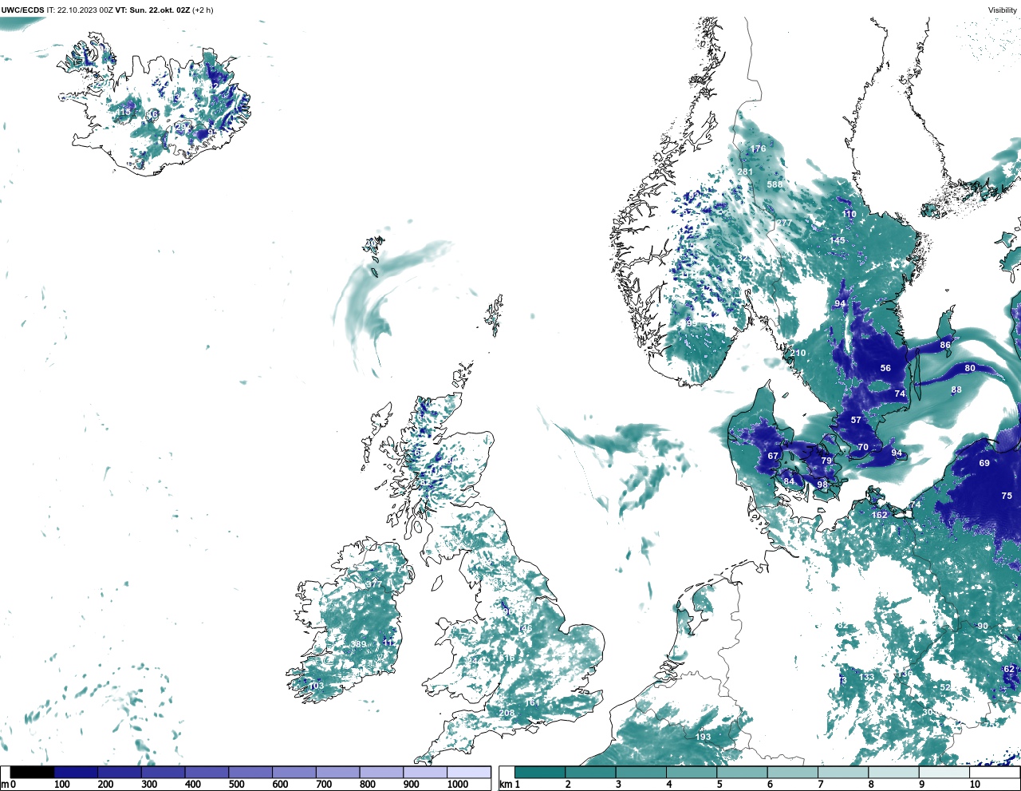Select the 'VT: Sun. 22.okt. 02Z' time label

(x=152, y=10)
